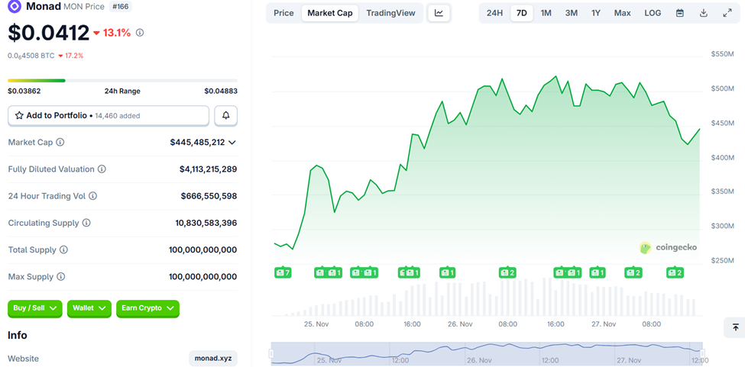Click the download chart data icon

[x=704, y=13]
